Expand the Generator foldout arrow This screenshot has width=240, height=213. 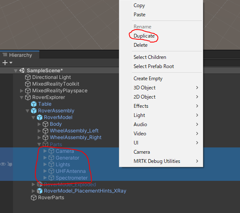45,157
